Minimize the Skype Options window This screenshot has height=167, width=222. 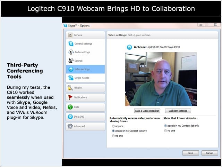click(201, 25)
